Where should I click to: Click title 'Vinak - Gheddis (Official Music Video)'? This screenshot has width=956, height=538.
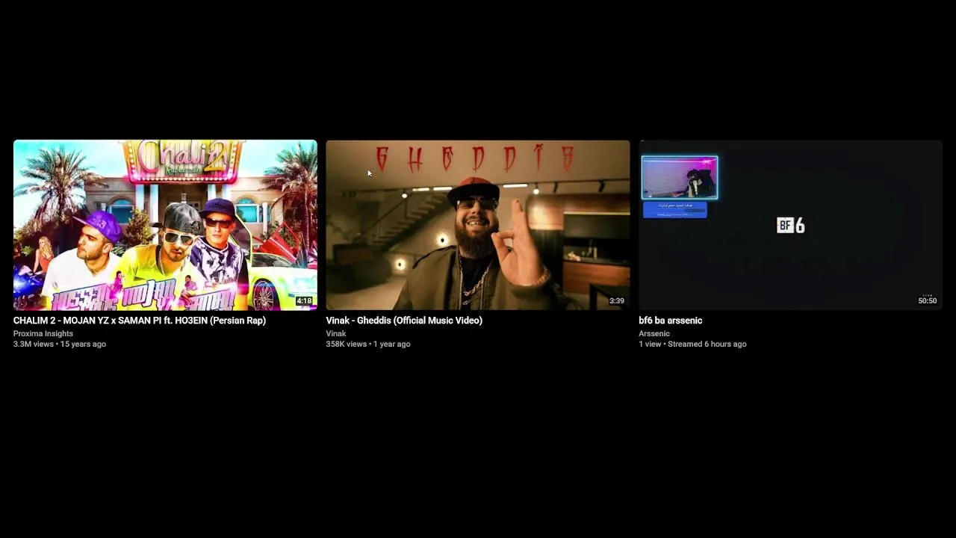click(404, 321)
